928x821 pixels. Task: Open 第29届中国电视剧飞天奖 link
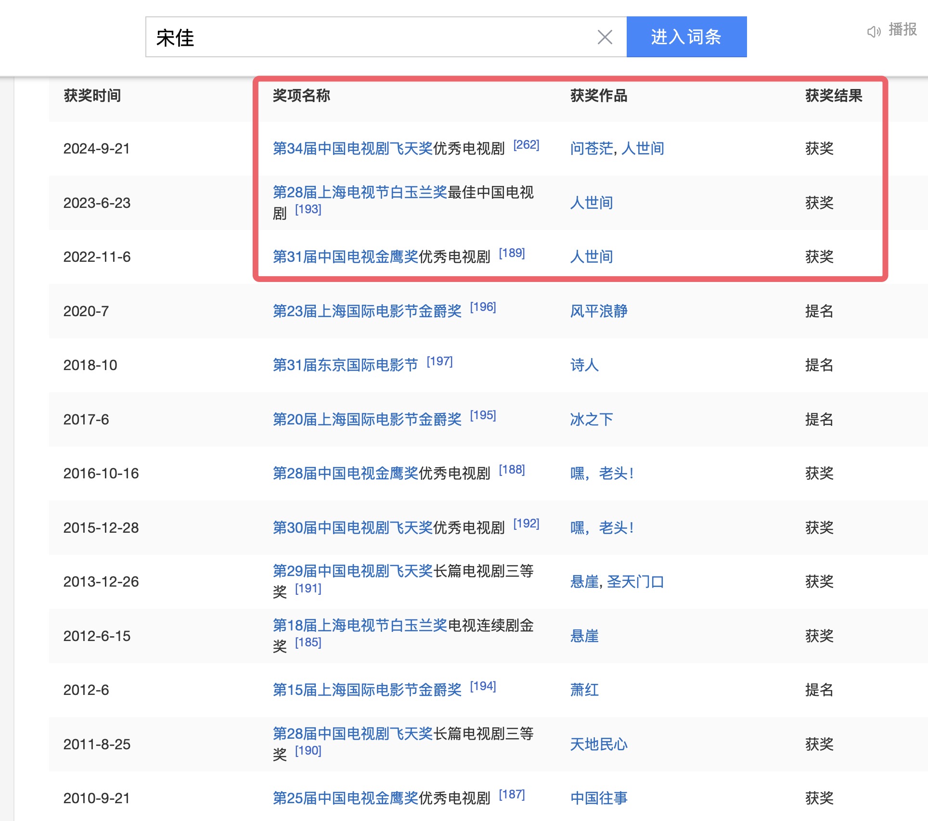[353, 571]
